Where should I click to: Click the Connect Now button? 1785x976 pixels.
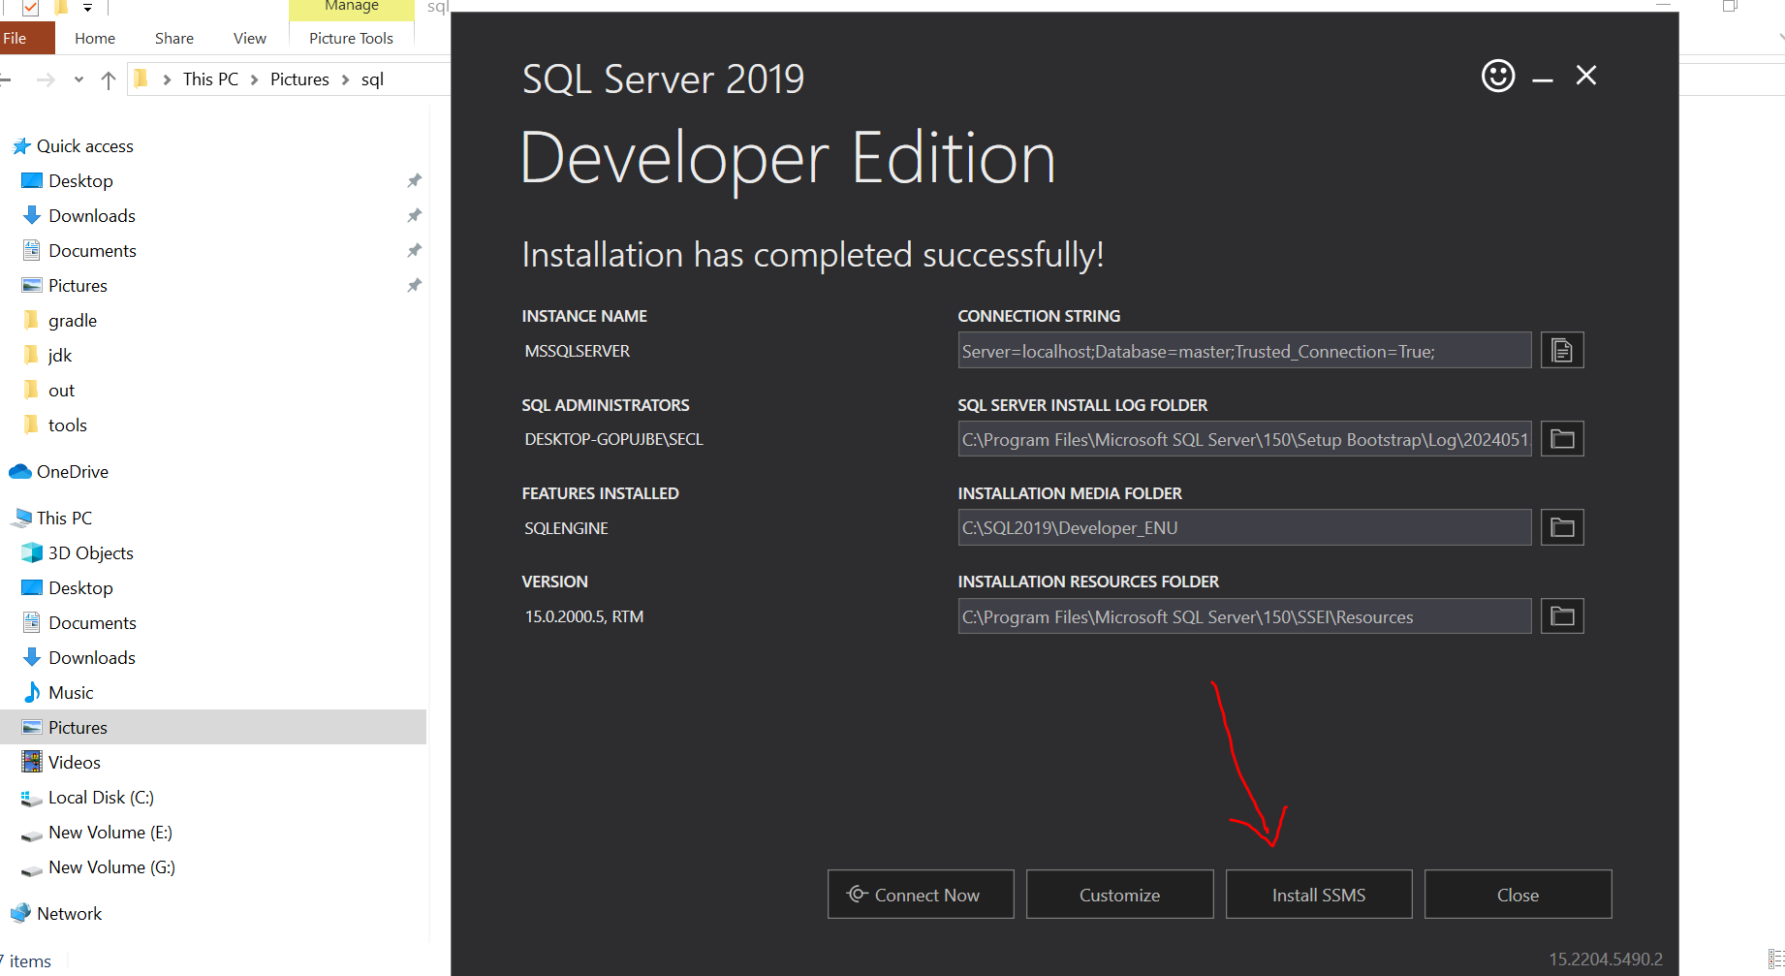tap(921, 895)
